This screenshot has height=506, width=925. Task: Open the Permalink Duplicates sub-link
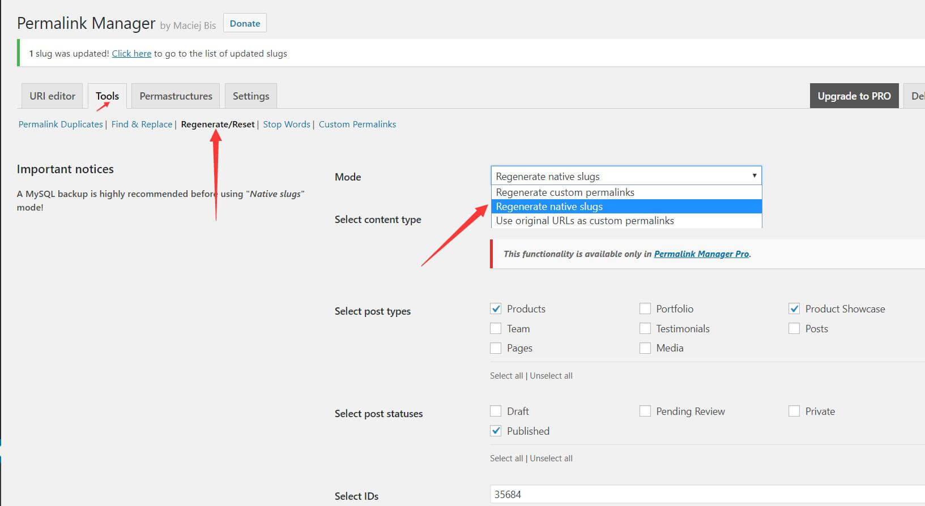click(61, 125)
